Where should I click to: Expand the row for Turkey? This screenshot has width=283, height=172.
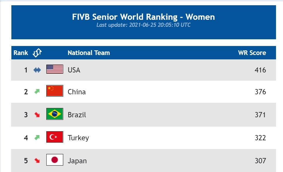click(x=78, y=137)
